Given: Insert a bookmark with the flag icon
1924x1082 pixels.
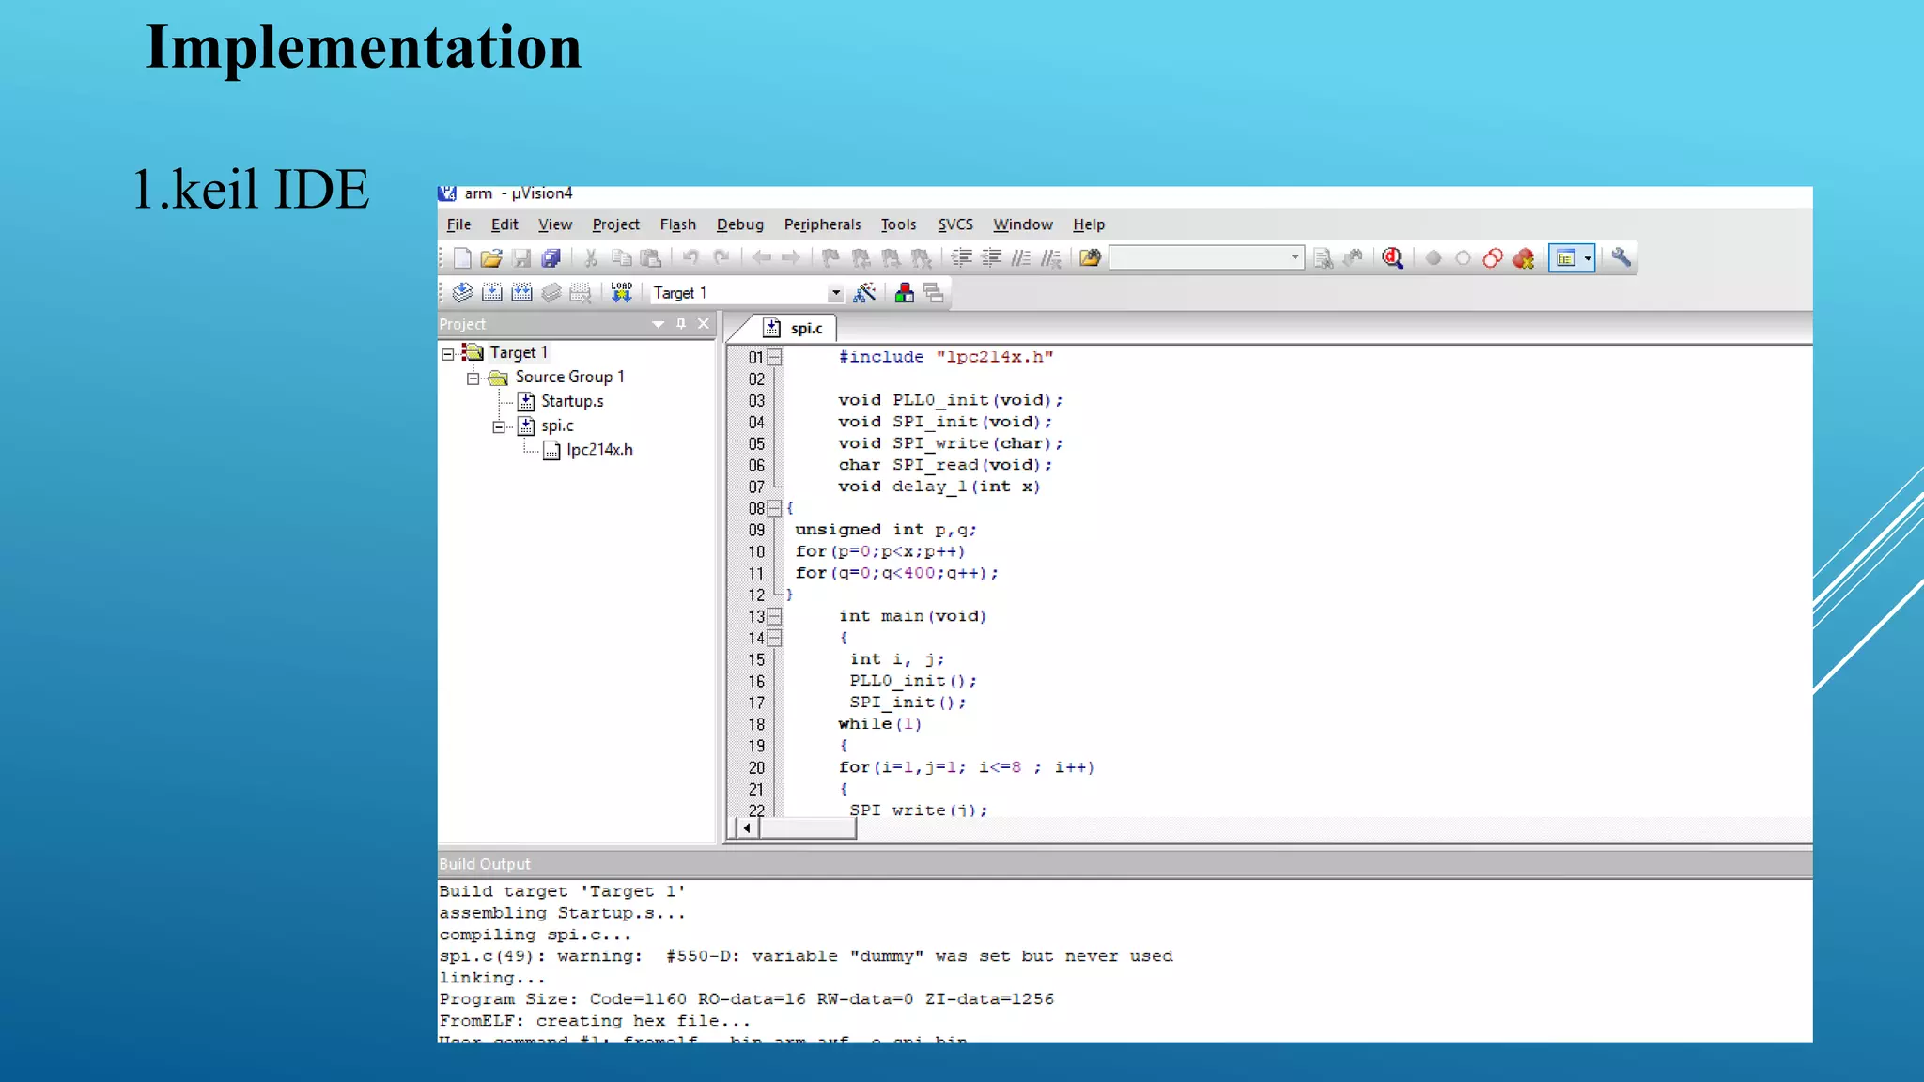Looking at the screenshot, I should pyautogui.click(x=830, y=258).
